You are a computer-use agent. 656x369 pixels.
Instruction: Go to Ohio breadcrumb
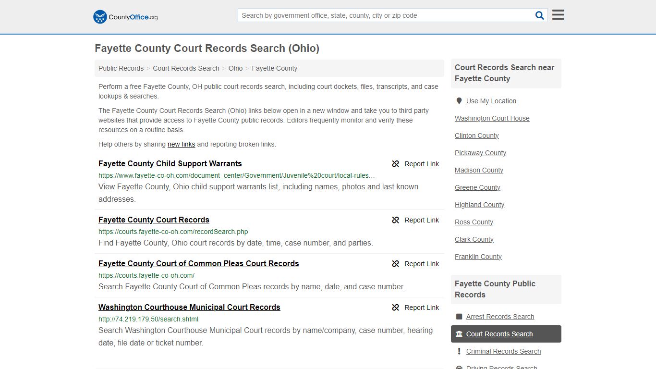tap(235, 68)
